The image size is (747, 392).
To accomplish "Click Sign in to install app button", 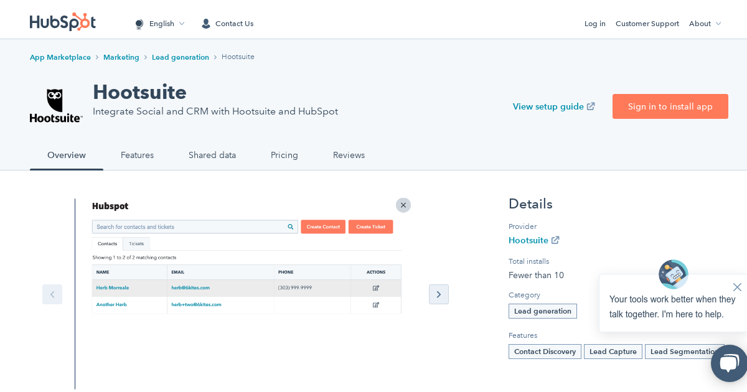I will 670,106.
